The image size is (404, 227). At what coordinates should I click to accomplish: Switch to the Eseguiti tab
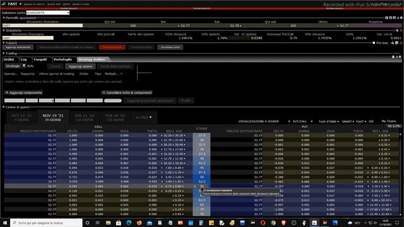click(x=40, y=59)
